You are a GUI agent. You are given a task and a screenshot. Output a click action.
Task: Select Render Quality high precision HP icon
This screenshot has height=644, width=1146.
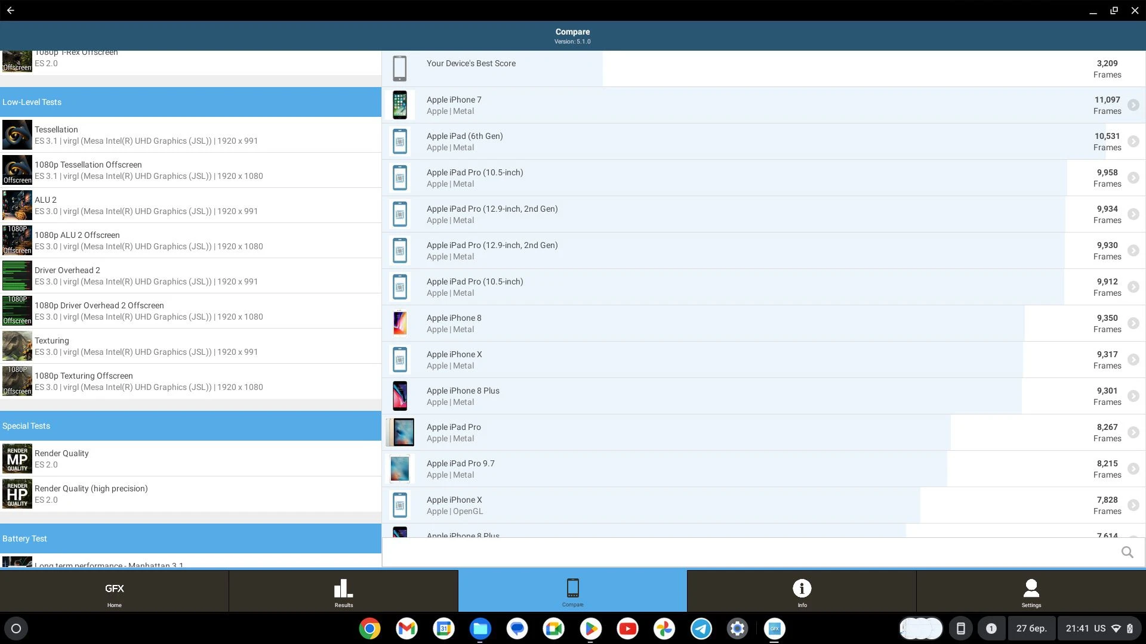[17, 494]
